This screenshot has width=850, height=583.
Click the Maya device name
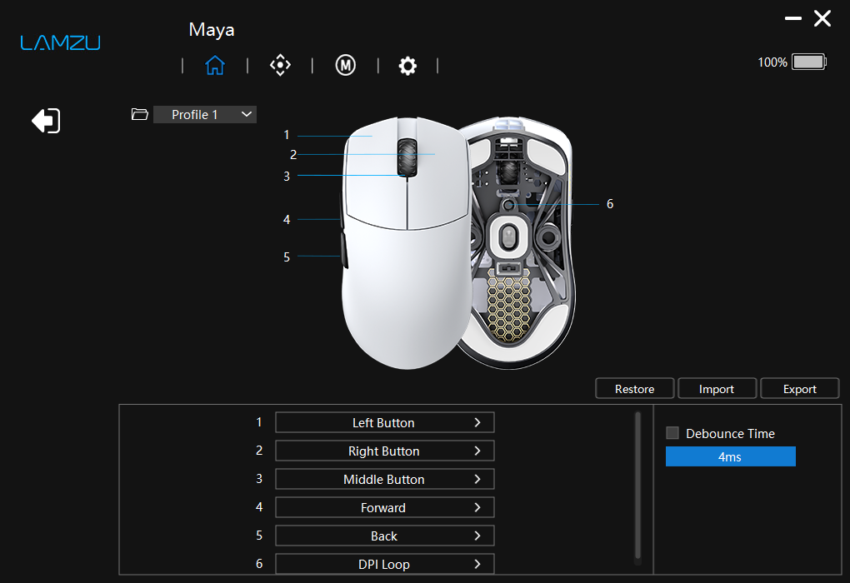(212, 30)
